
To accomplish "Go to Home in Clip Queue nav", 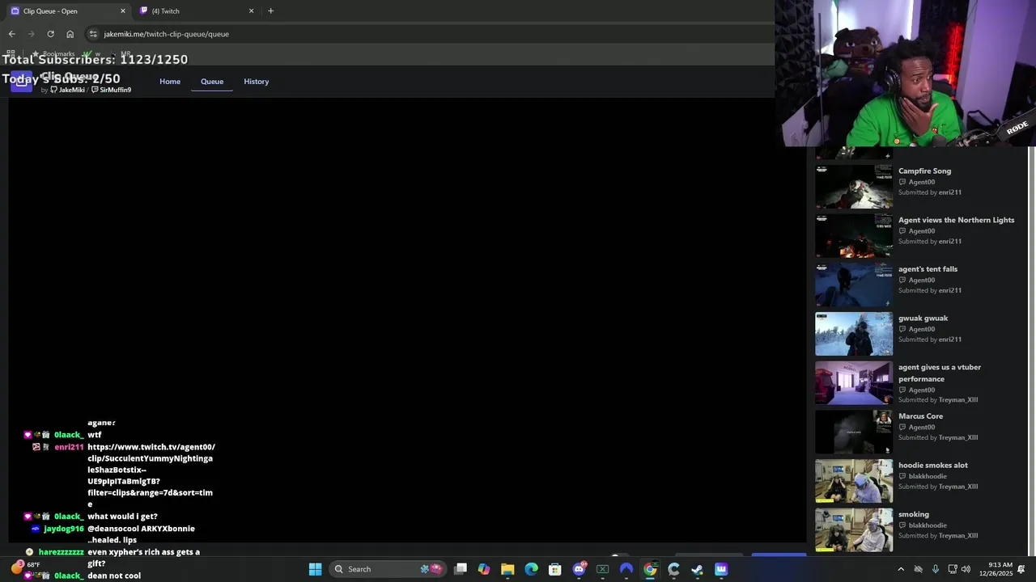I will tap(170, 82).
